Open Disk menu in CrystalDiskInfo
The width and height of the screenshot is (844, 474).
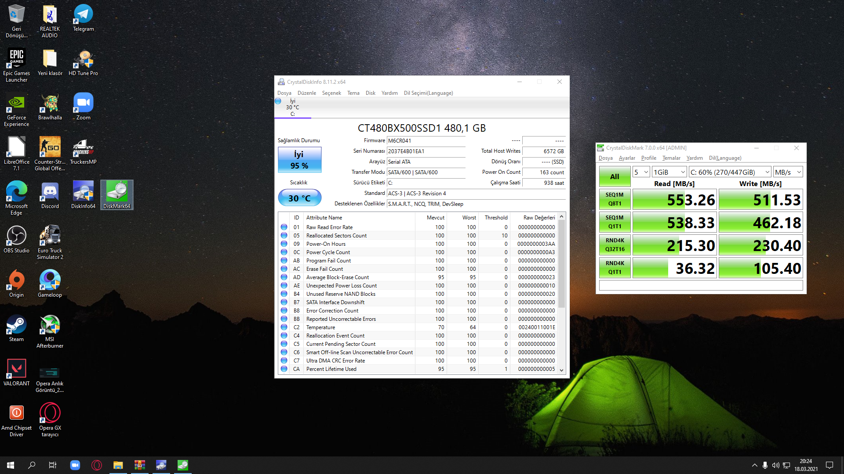(370, 93)
